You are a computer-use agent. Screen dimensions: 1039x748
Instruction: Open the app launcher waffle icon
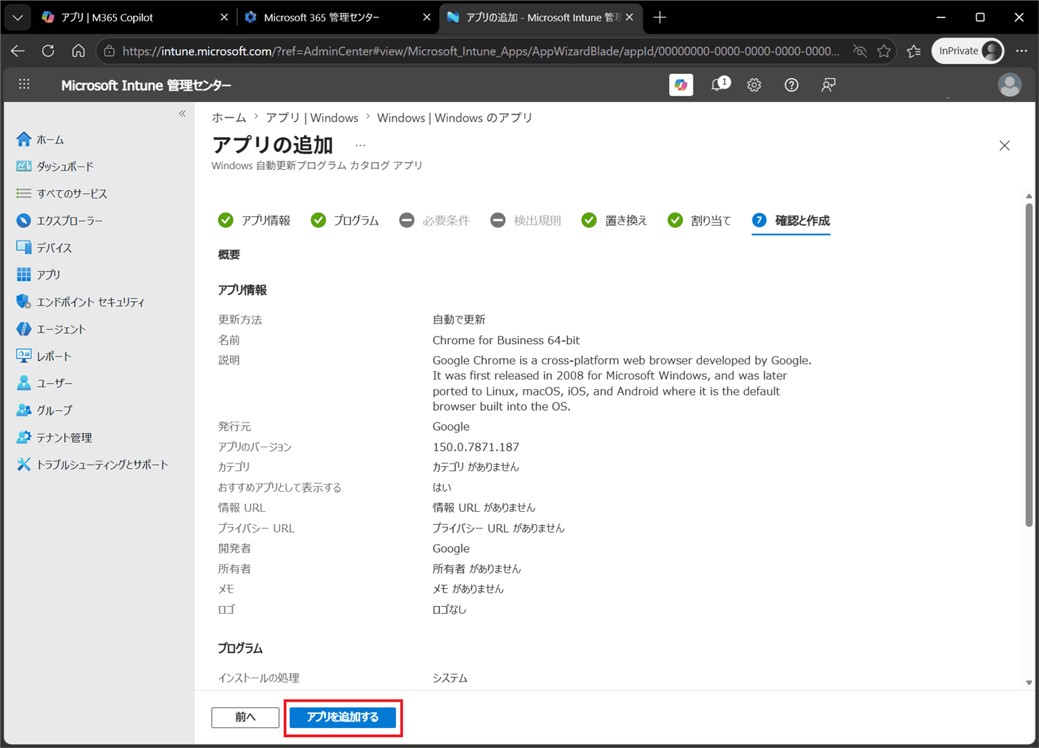point(24,84)
